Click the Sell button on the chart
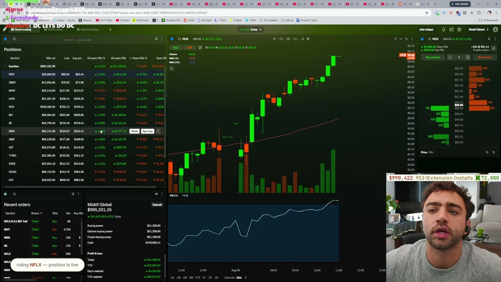This screenshot has width=501, height=282. 189,47
